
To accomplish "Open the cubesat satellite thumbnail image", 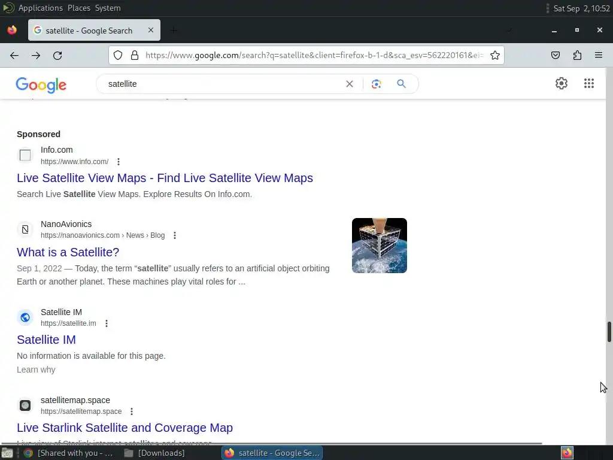I will coord(379,246).
